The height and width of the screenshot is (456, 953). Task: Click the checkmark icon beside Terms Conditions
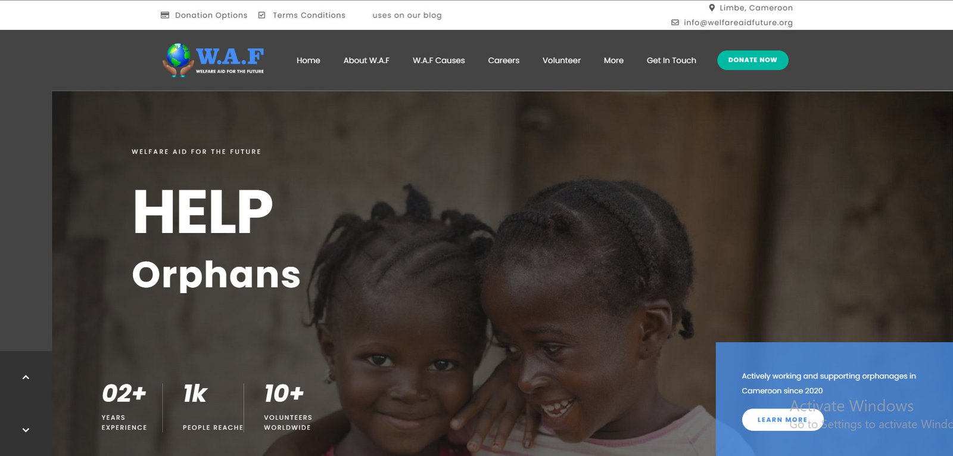tap(261, 15)
